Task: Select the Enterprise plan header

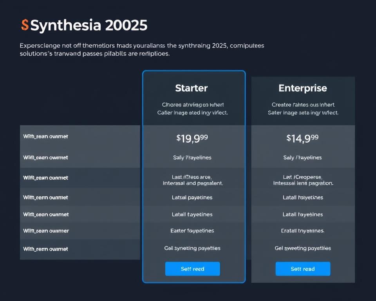Action: click(302, 88)
